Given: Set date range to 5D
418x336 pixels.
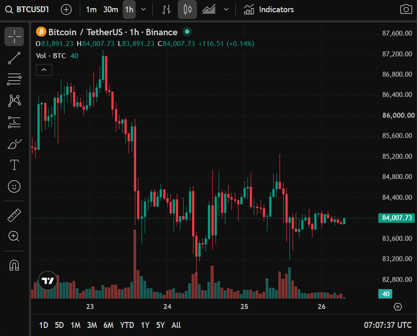Looking at the screenshot, I should tap(59, 325).
